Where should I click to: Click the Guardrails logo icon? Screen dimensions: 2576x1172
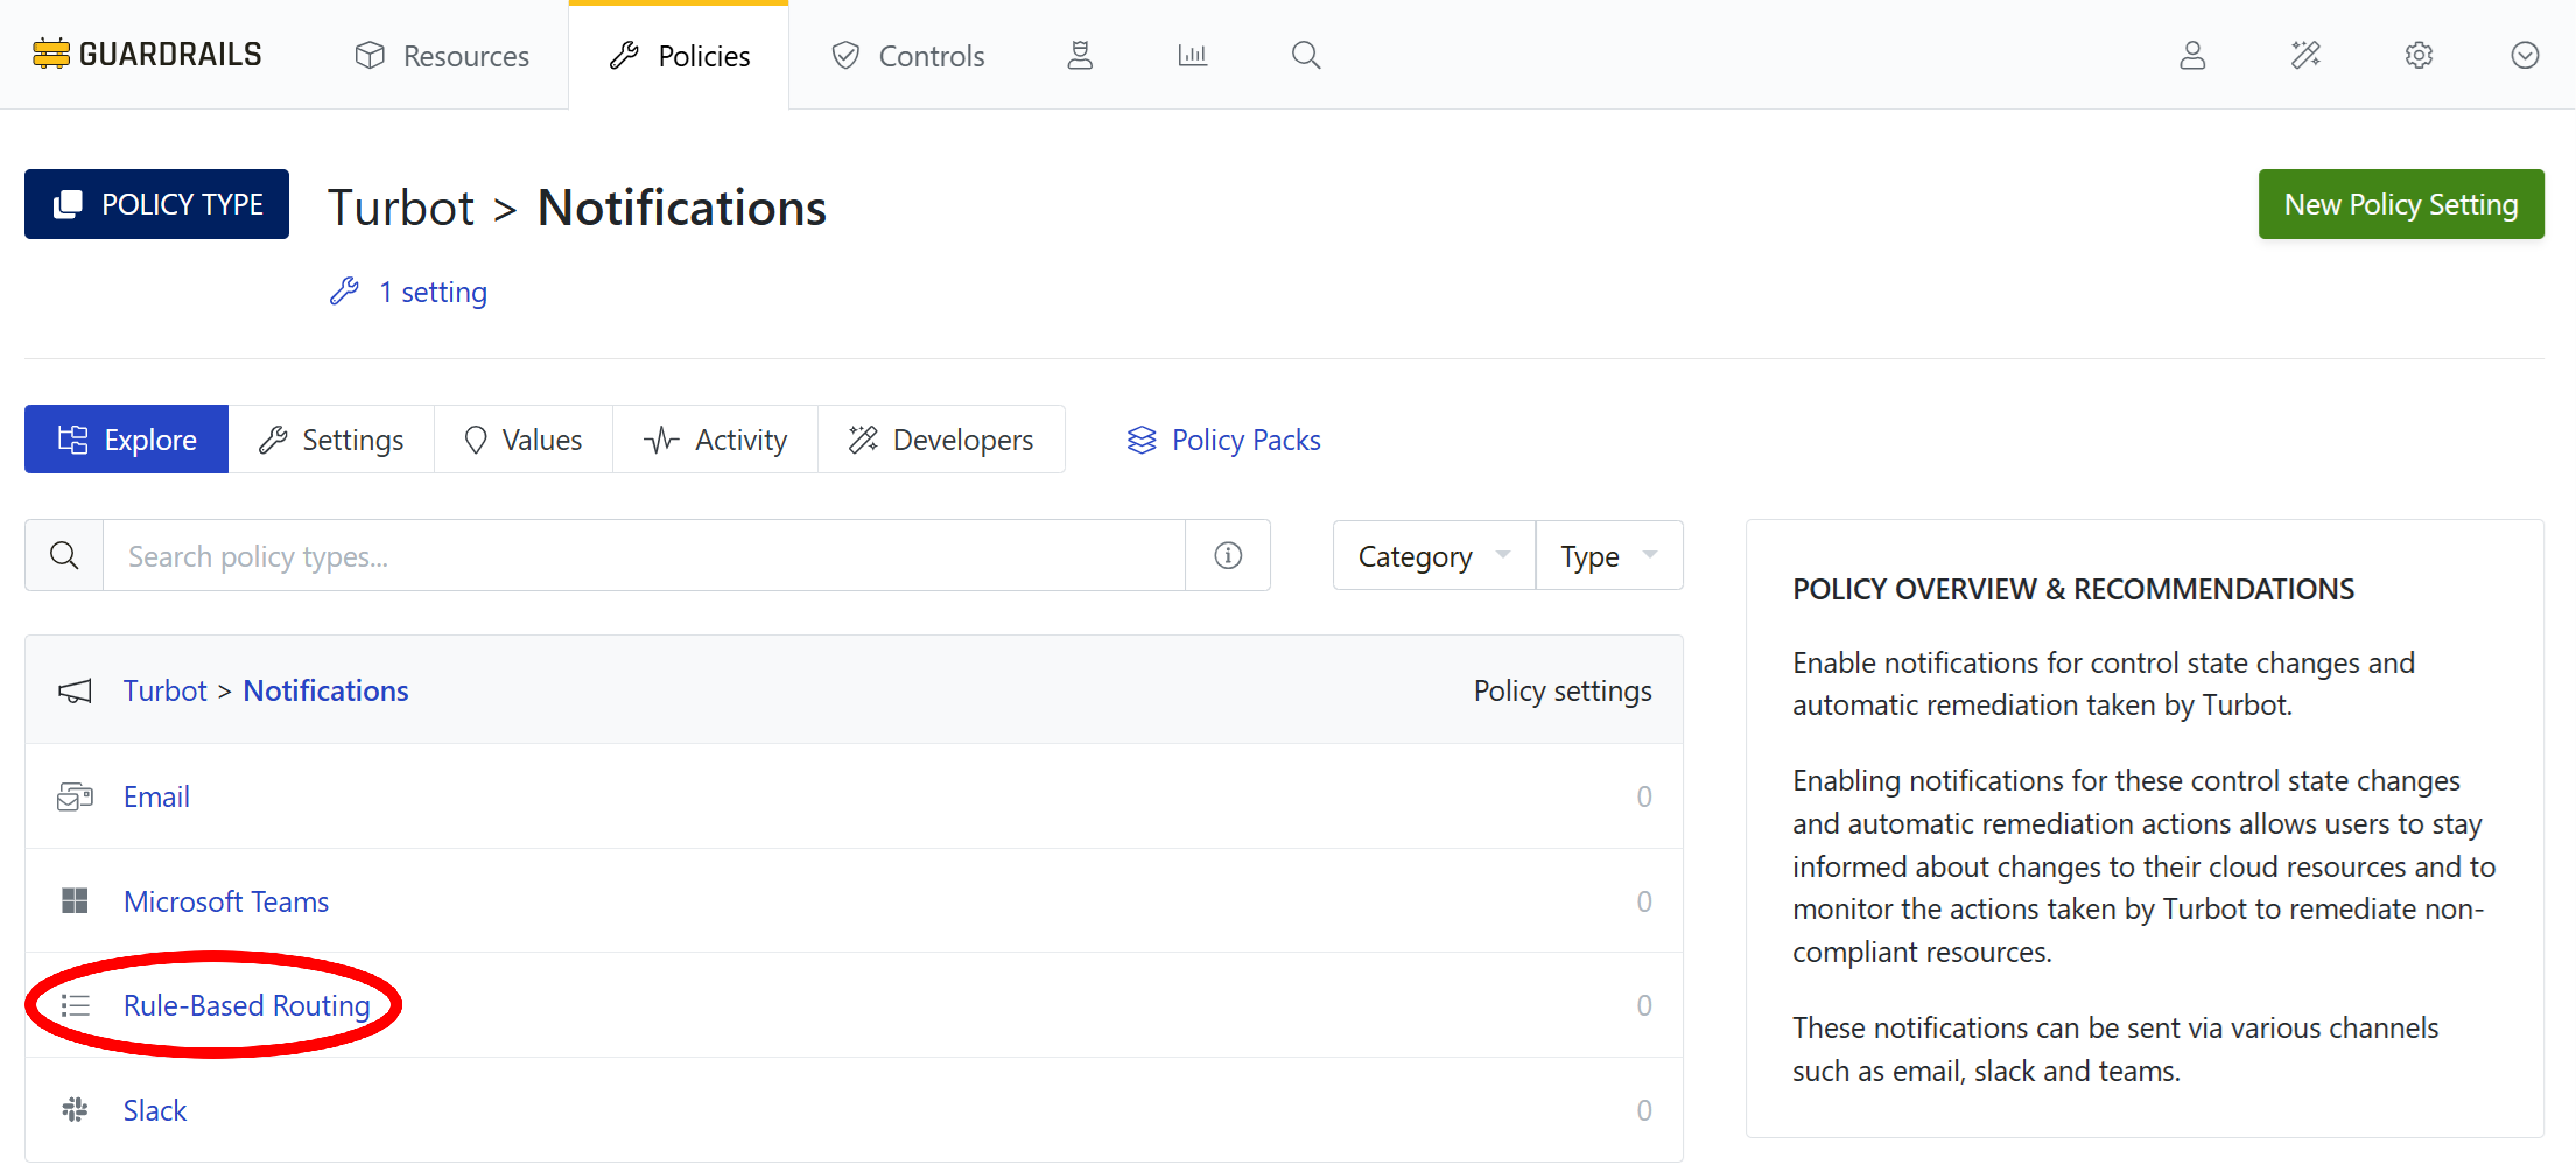pos(50,54)
